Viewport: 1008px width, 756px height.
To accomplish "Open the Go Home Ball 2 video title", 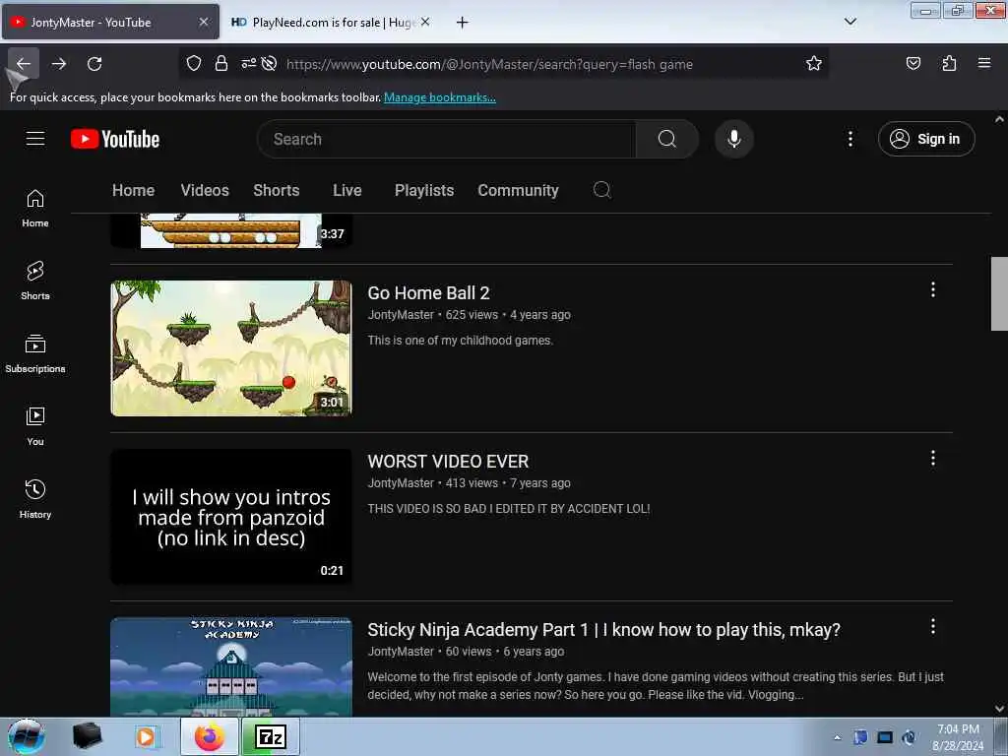I will [429, 293].
